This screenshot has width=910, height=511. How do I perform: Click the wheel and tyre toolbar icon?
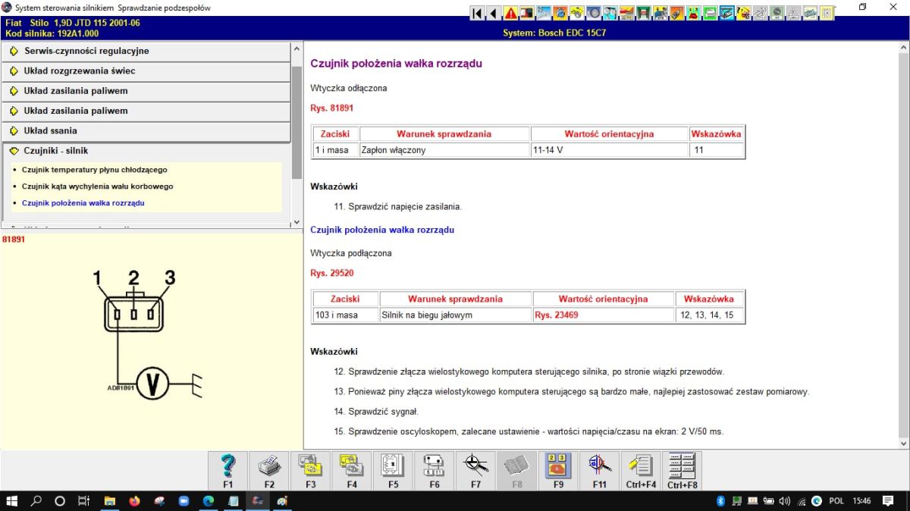592,13
